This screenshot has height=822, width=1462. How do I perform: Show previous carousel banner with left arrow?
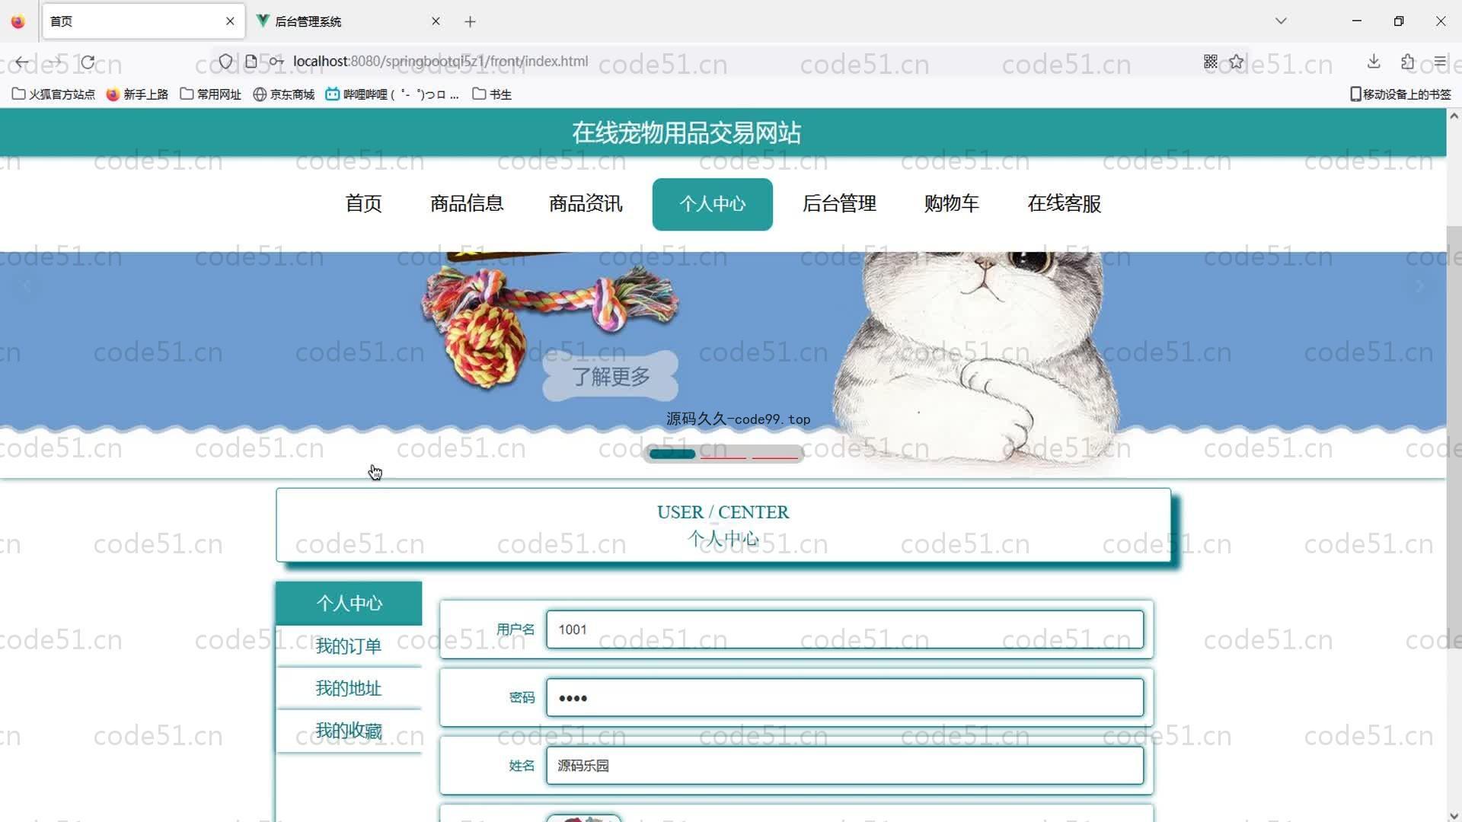pyautogui.click(x=27, y=286)
